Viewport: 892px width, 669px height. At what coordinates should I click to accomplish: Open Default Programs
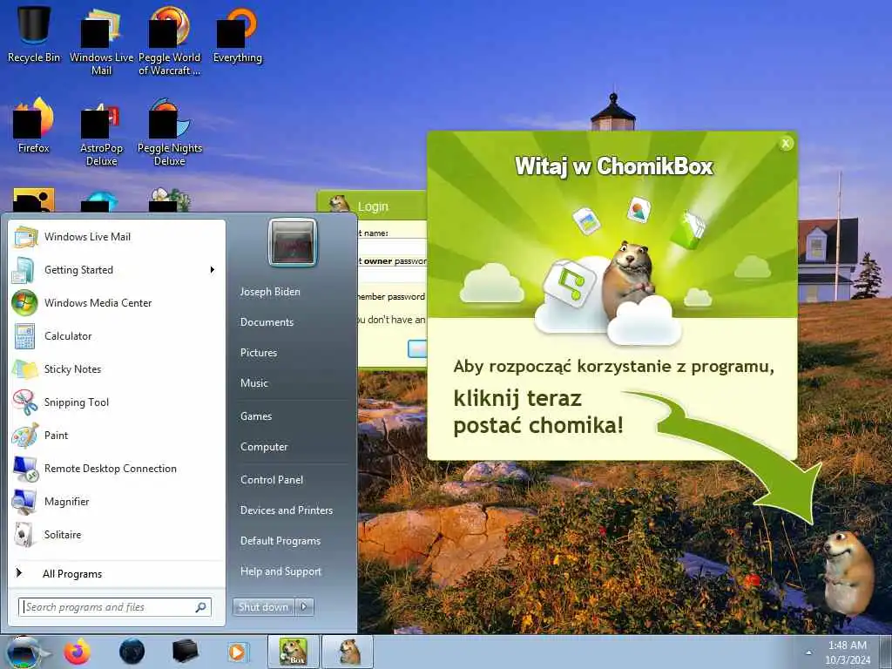pos(280,541)
